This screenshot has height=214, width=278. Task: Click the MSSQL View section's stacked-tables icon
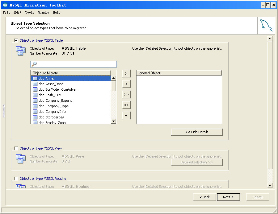pos(20,159)
